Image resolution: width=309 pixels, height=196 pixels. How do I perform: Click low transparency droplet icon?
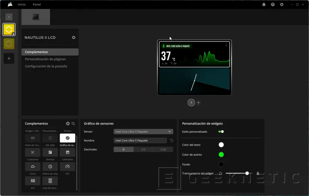pos(220,173)
